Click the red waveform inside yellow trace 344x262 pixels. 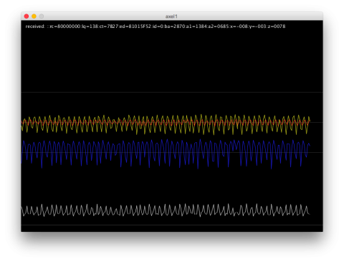pos(166,122)
